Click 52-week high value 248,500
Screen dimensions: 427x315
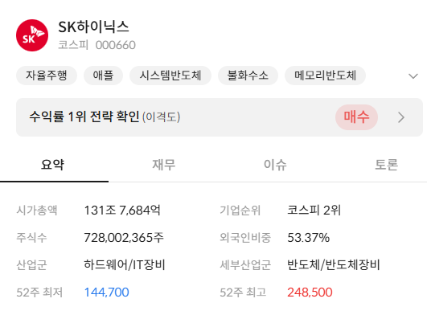coord(310,292)
